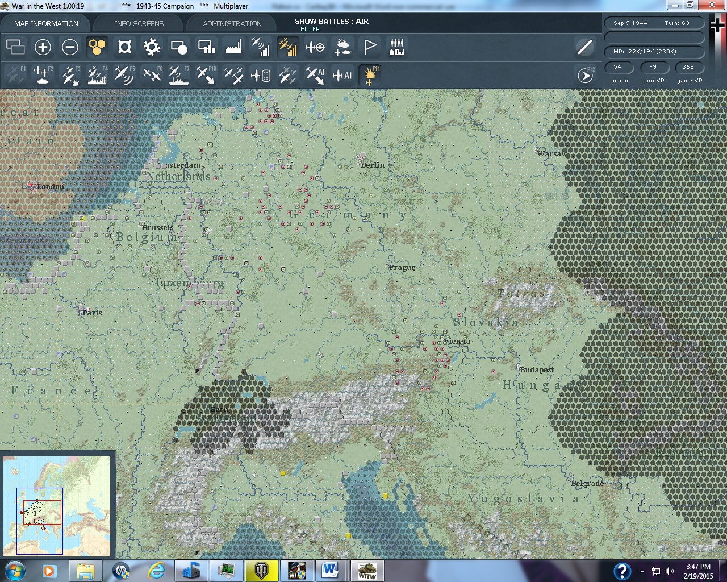Open the gear settings icon
The image size is (727, 582).
(152, 47)
